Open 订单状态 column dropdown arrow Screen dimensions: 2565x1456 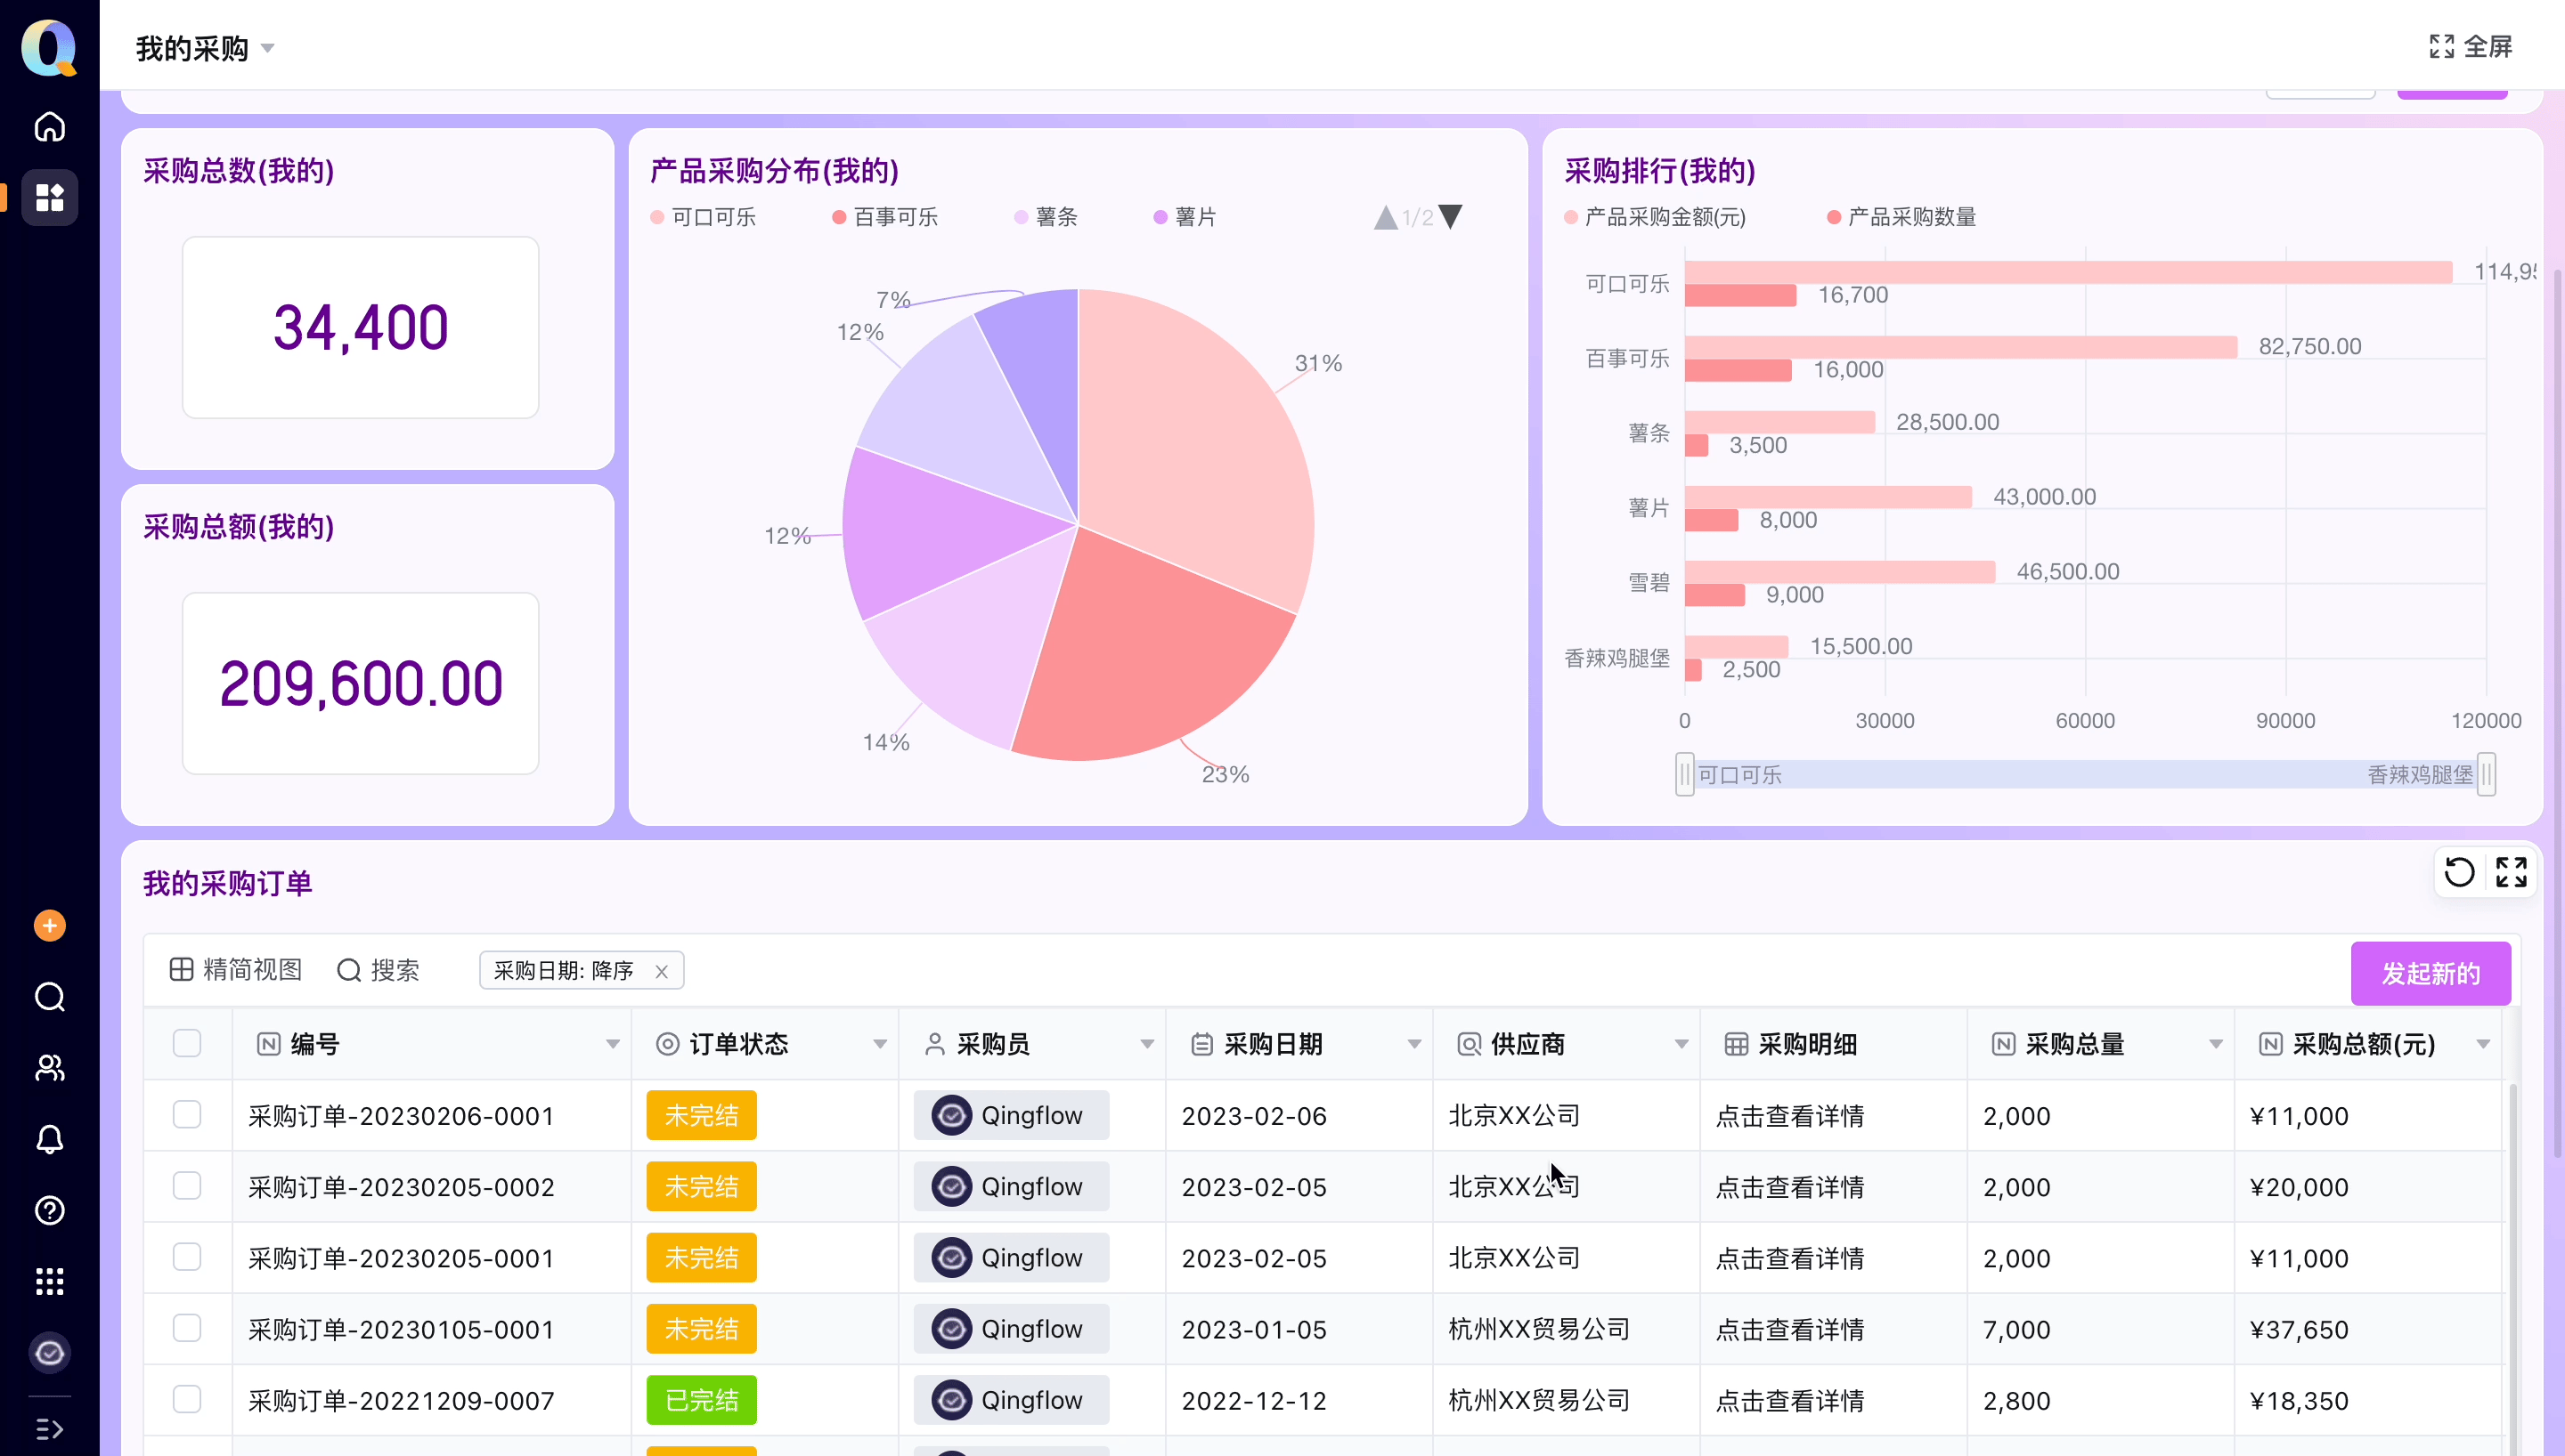(x=879, y=1044)
